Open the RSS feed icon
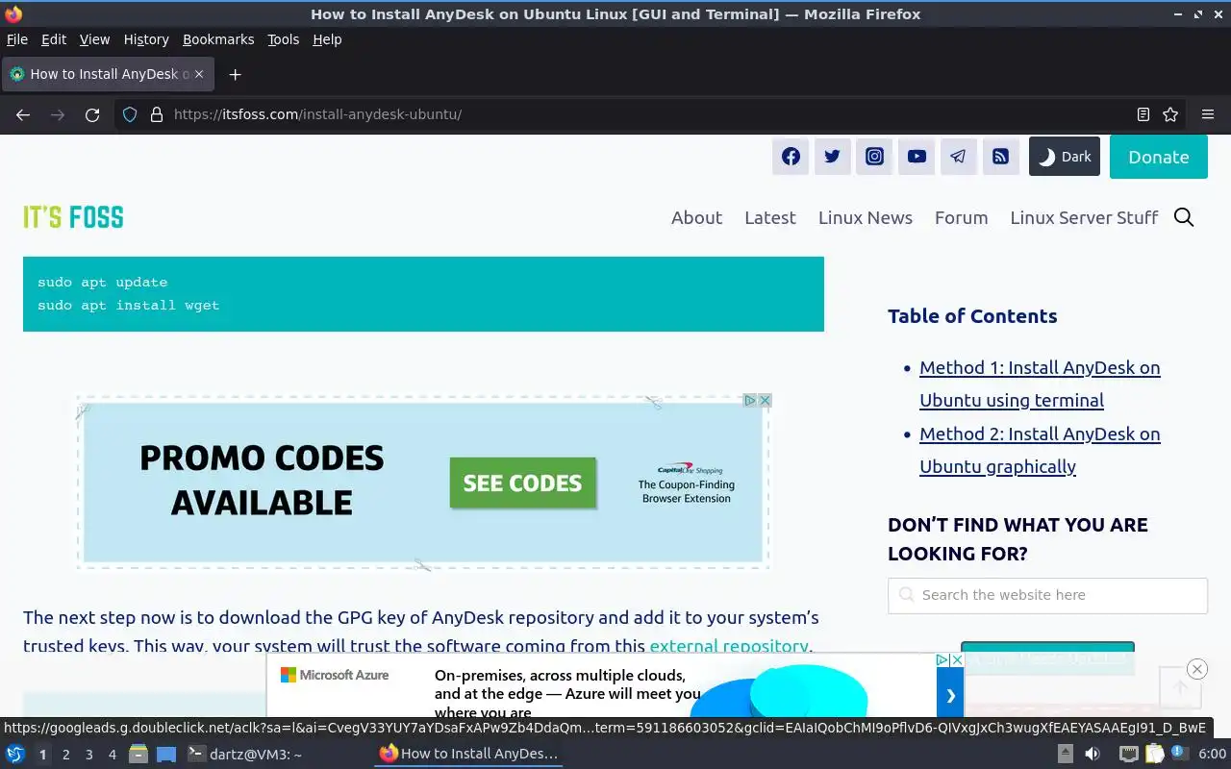The image size is (1231, 769). 1001,157
